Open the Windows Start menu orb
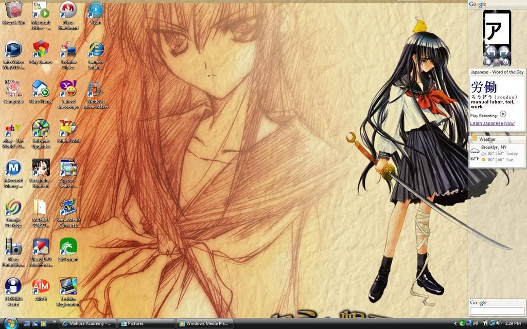This screenshot has width=527, height=329. click(10, 322)
